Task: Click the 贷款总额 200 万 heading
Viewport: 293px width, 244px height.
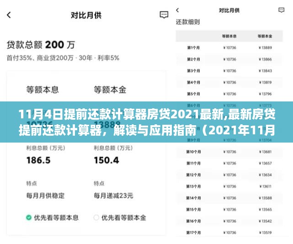Action: (40, 45)
